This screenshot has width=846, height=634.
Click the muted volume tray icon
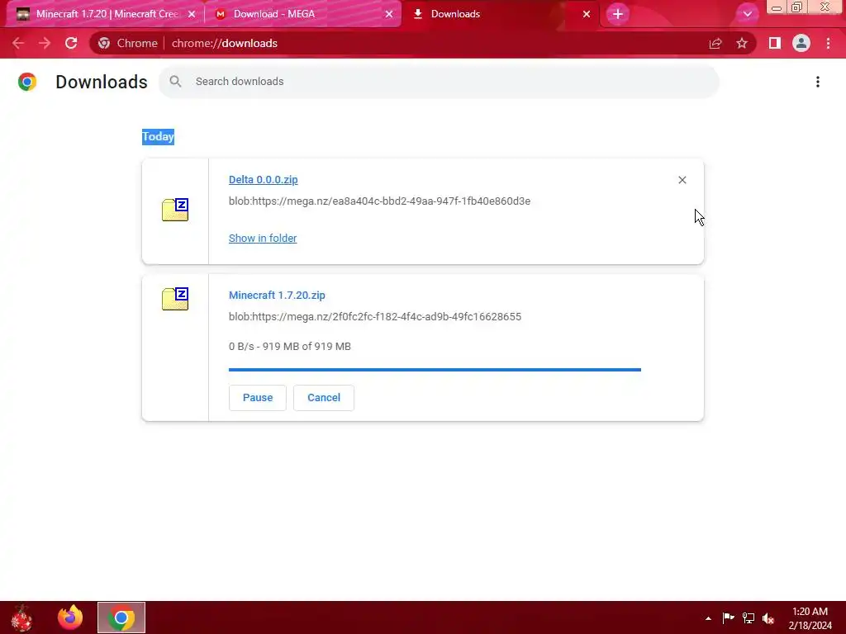click(x=768, y=617)
